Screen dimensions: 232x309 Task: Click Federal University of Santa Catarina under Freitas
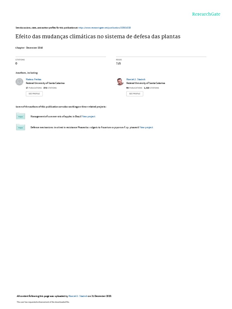(x=45, y=83)
